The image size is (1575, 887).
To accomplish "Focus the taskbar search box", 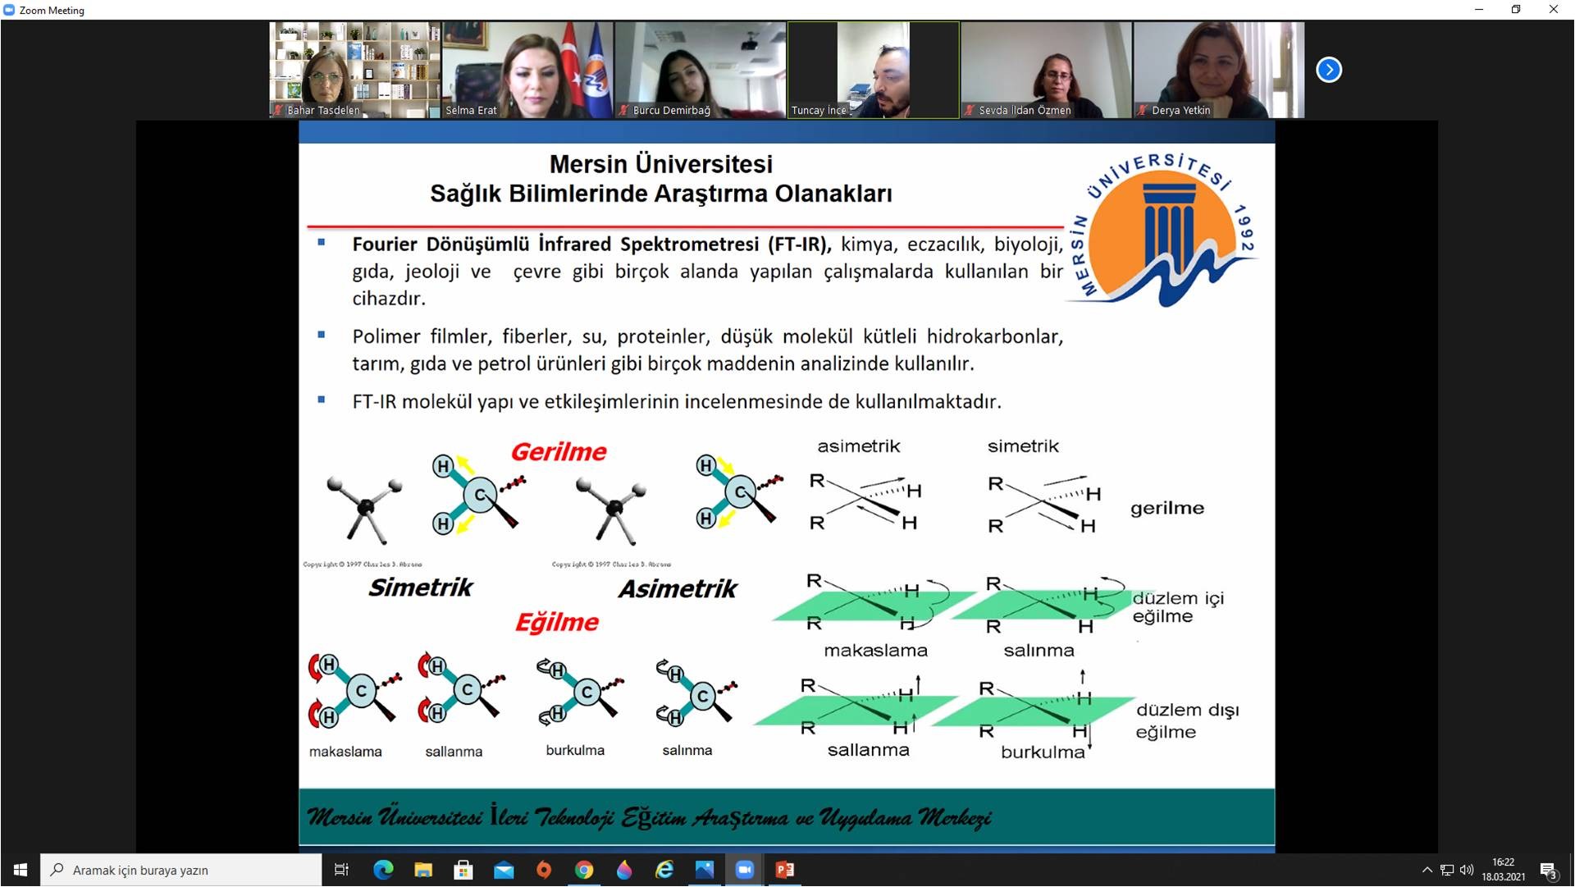I will [x=181, y=870].
